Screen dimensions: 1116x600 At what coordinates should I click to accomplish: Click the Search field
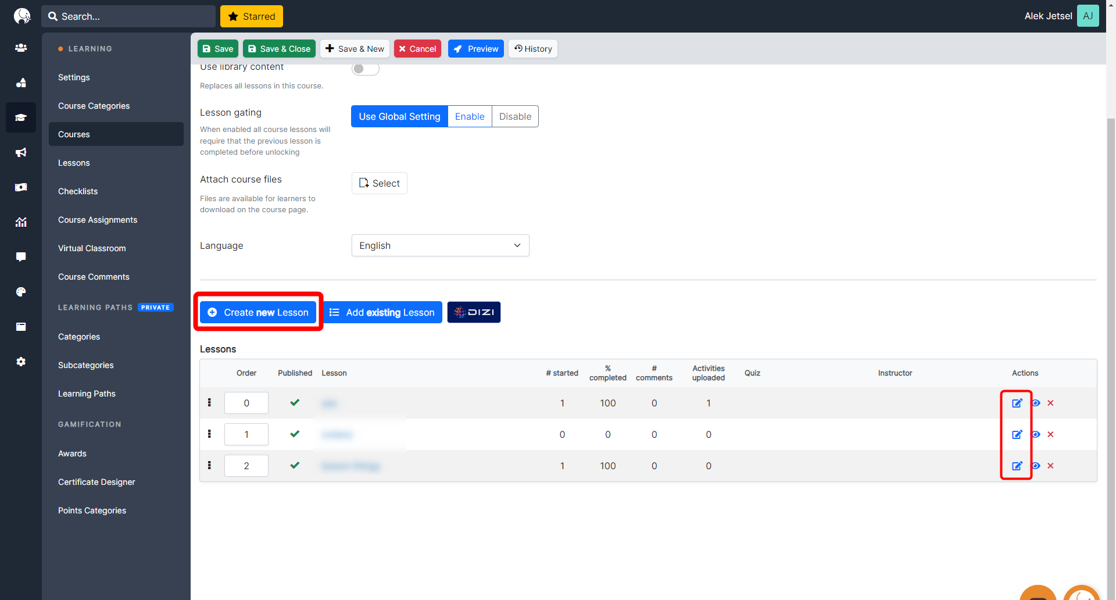point(128,16)
